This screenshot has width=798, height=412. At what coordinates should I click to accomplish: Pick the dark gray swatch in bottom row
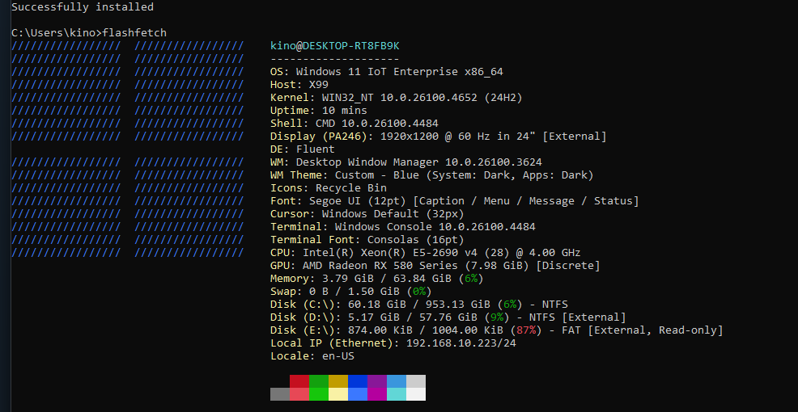click(280, 394)
